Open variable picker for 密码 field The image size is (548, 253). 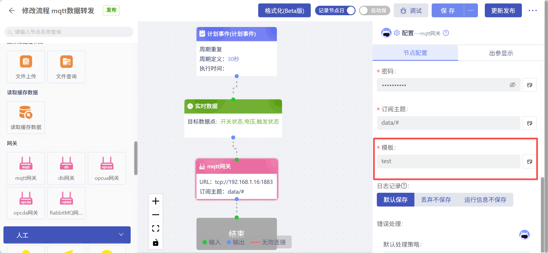[530, 85]
